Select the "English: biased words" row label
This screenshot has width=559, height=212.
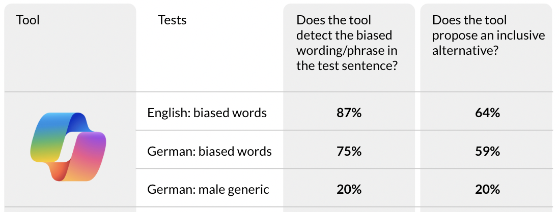(x=207, y=113)
